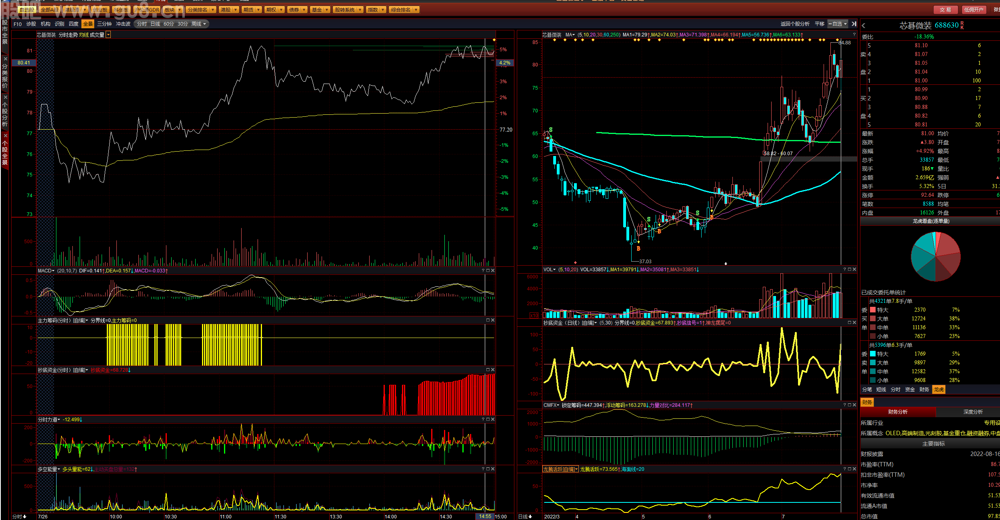Screen dimensions: 1000x520
Task: Expand the VOL indicator selector dropdown
Action: 554,270
